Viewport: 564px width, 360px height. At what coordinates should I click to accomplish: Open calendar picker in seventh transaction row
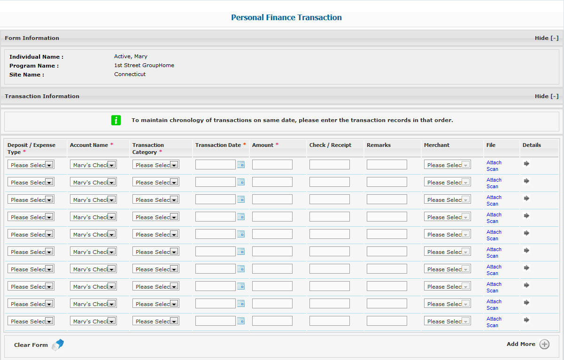[x=241, y=268]
